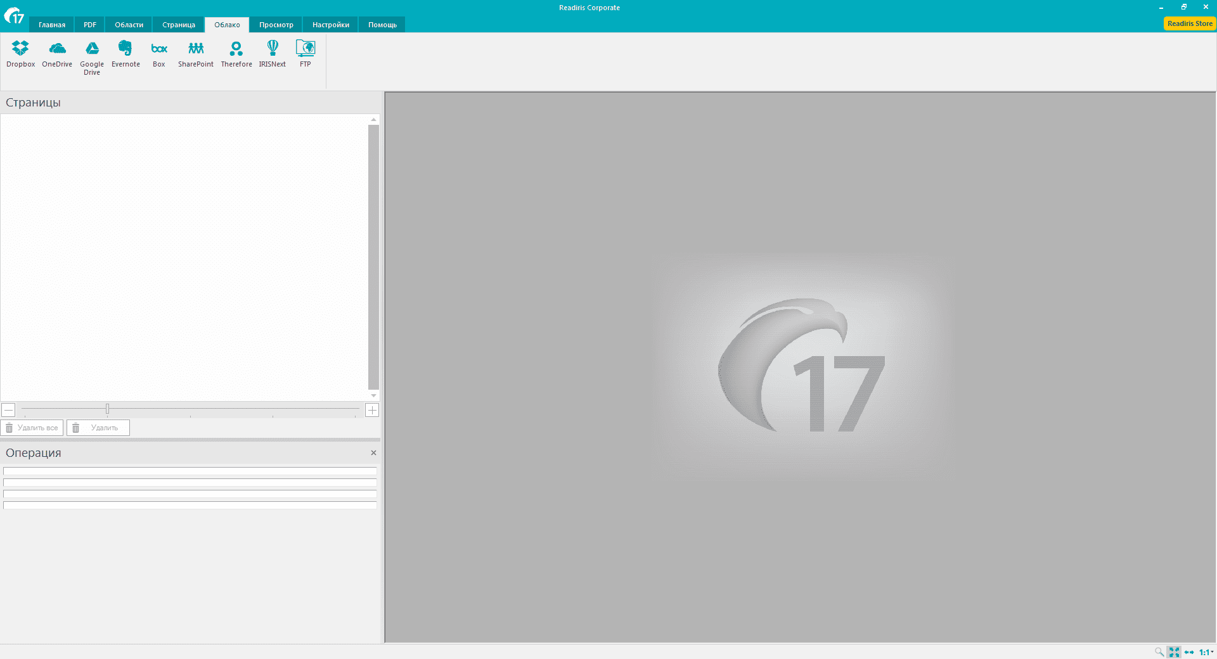Switch to the Главная tab

click(x=52, y=25)
